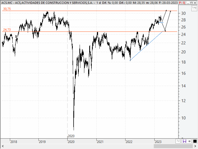Click the 12 price axis label
This screenshot has width=198, height=149.
pyautogui.click(x=183, y=101)
